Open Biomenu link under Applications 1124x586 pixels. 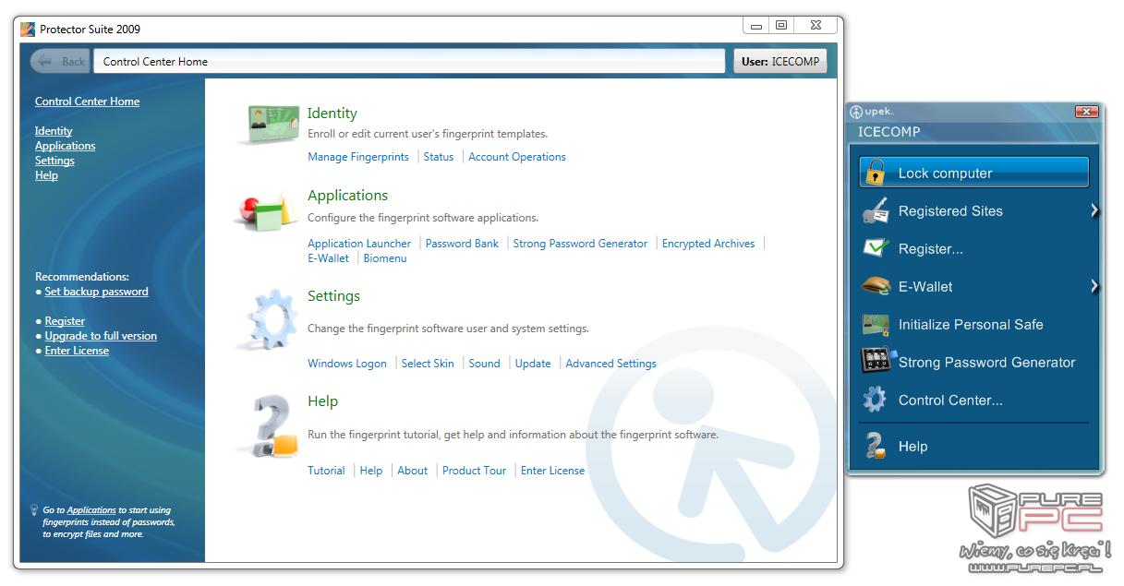click(x=385, y=258)
